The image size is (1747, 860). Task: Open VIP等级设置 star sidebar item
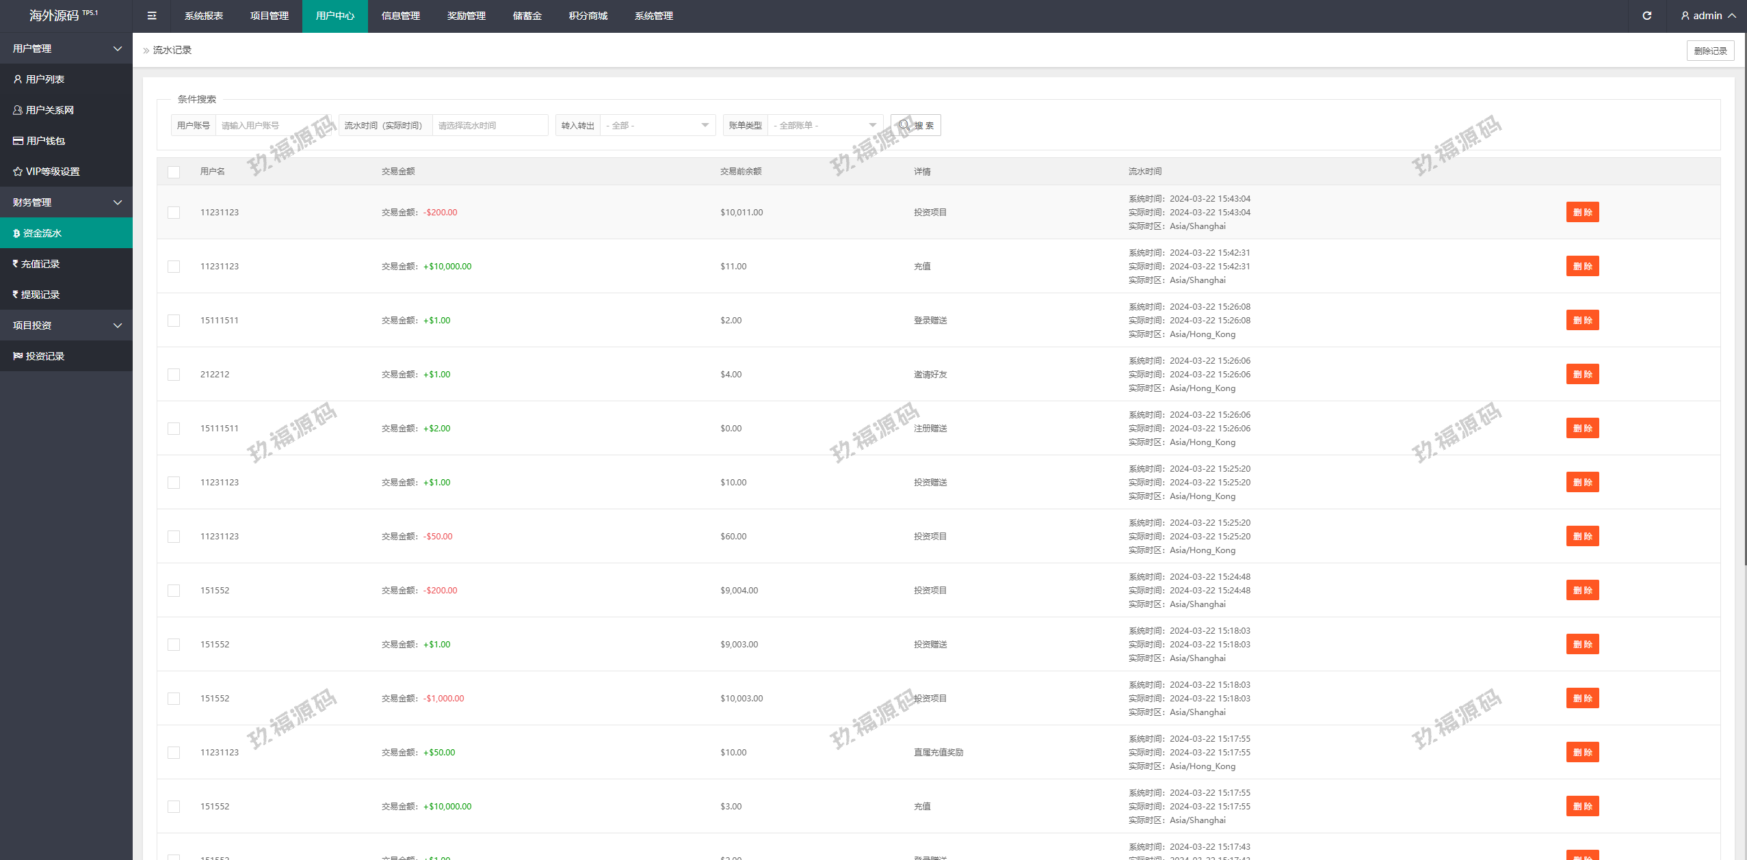click(x=52, y=172)
